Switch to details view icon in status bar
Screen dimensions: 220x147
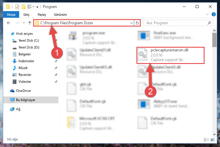click(x=206, y=140)
